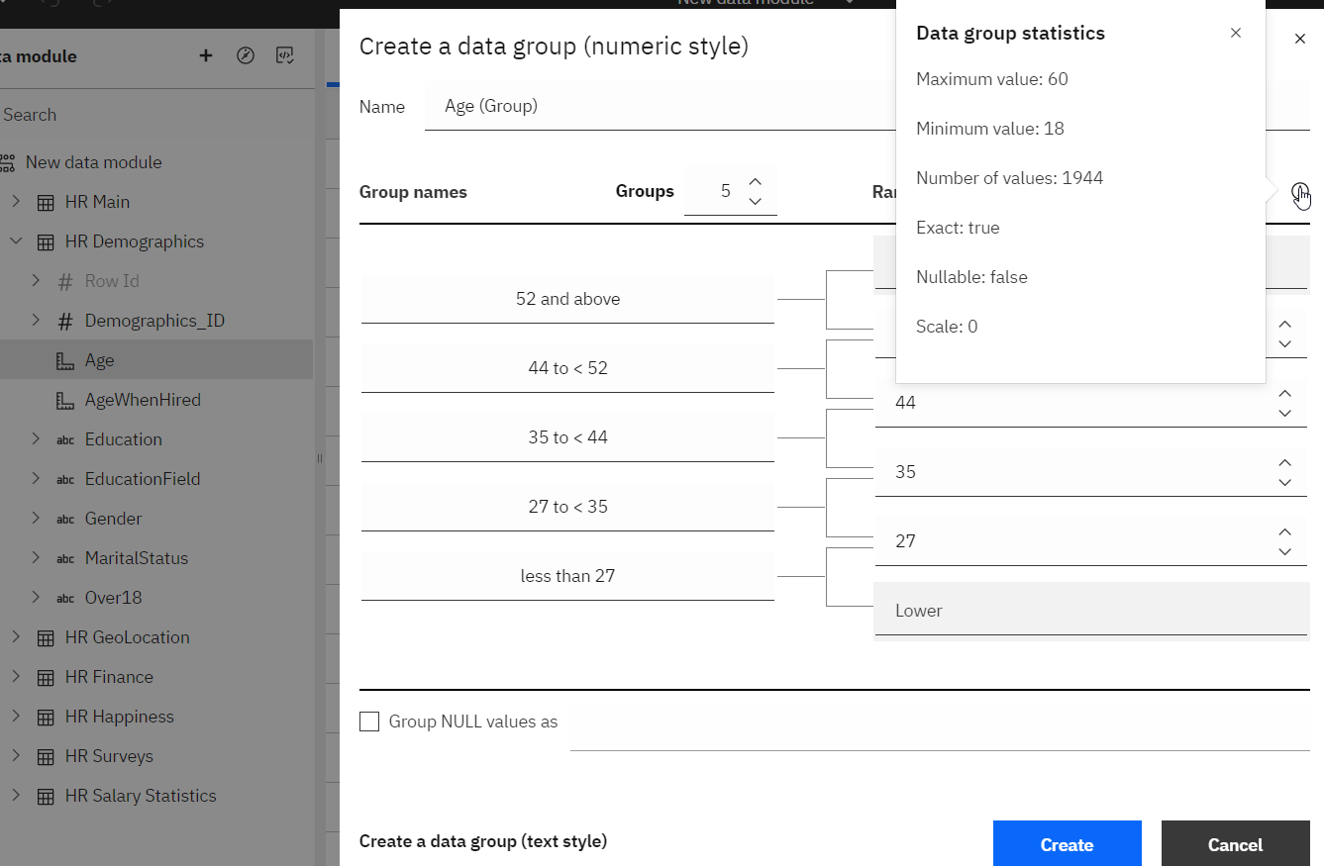
Task: Click the info icon next to the Range header
Action: click(1300, 192)
